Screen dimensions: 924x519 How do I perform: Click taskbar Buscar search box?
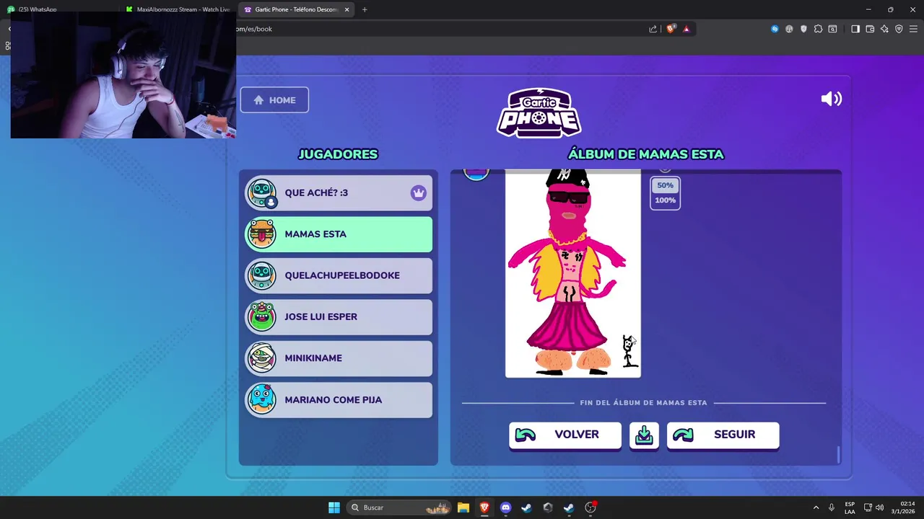click(x=398, y=507)
